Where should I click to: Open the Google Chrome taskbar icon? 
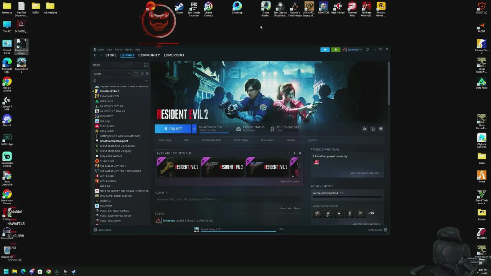click(48, 271)
